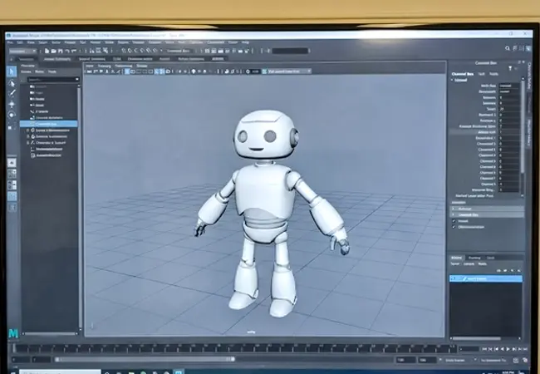Select the highlighted layer in Layer Editor
The image size is (540, 374).
tap(486, 278)
